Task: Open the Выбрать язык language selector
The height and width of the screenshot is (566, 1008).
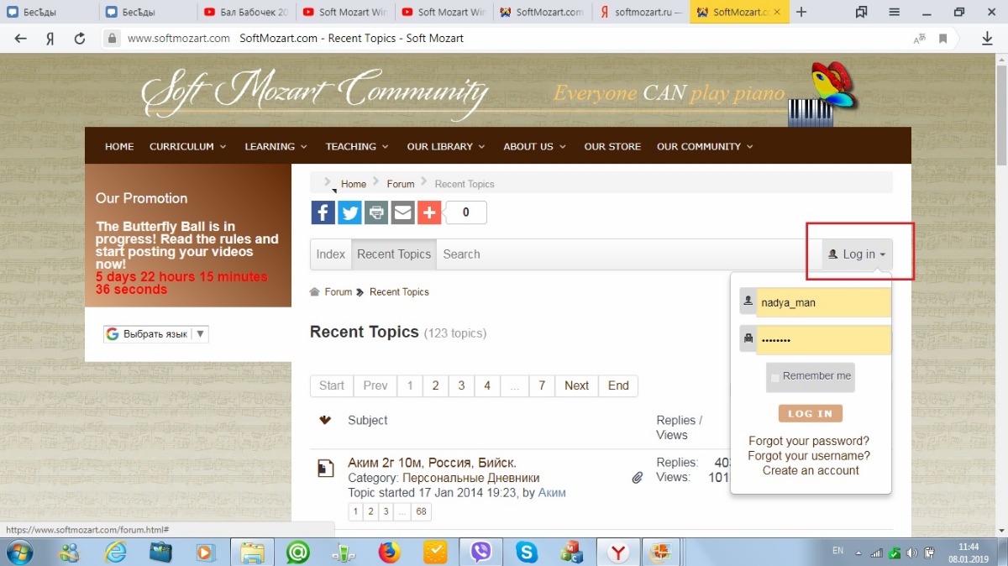Action: tap(155, 333)
